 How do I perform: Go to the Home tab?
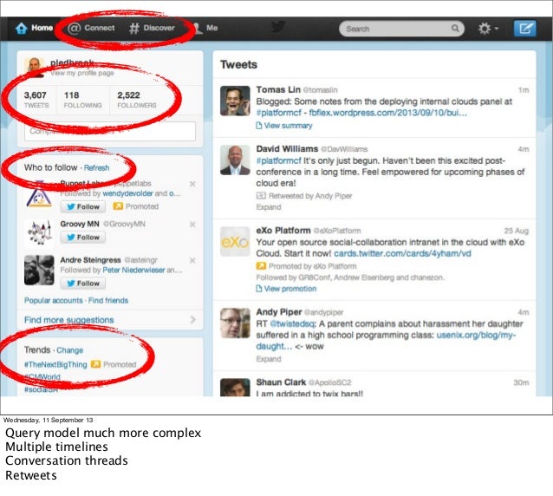pos(34,28)
